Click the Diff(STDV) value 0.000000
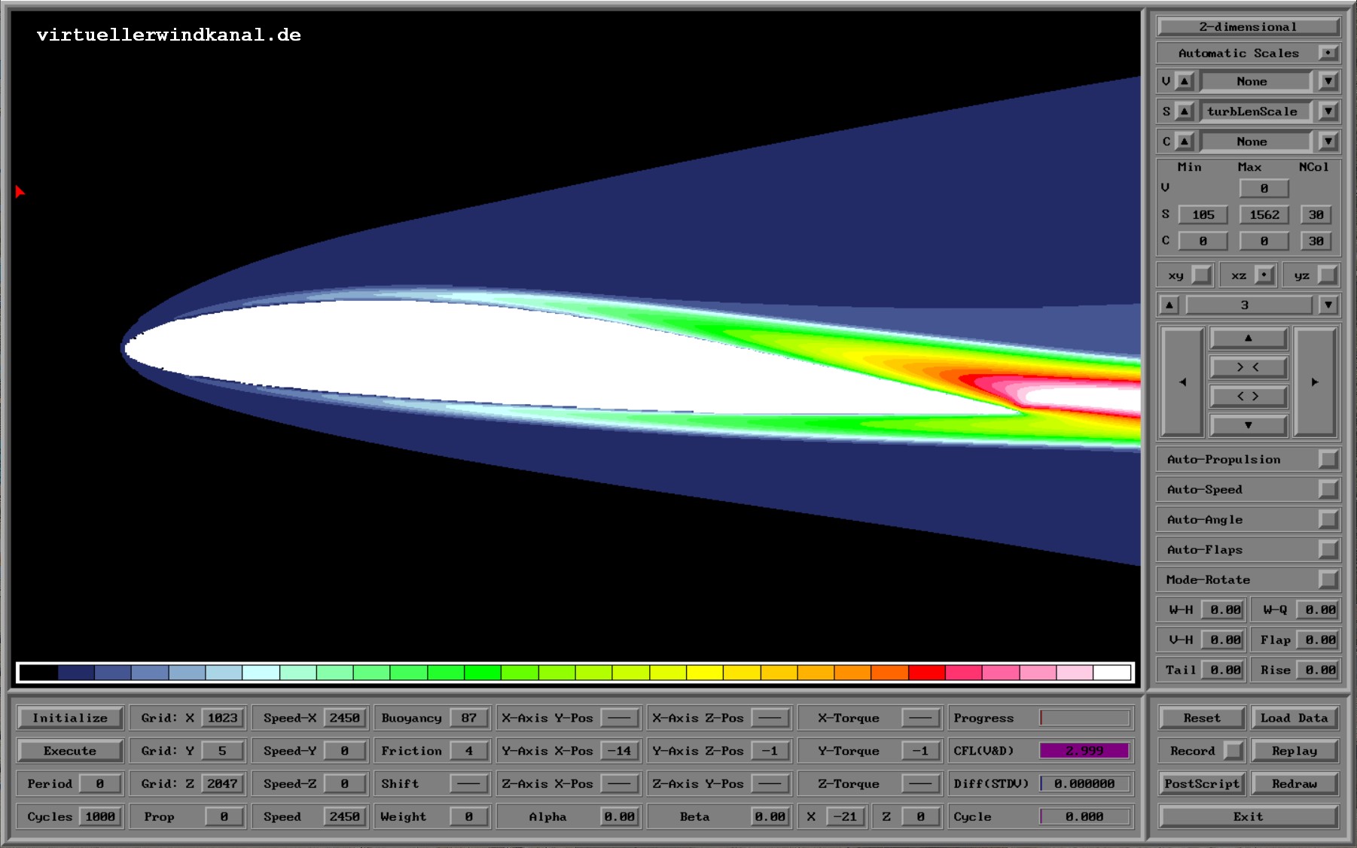 [1084, 783]
